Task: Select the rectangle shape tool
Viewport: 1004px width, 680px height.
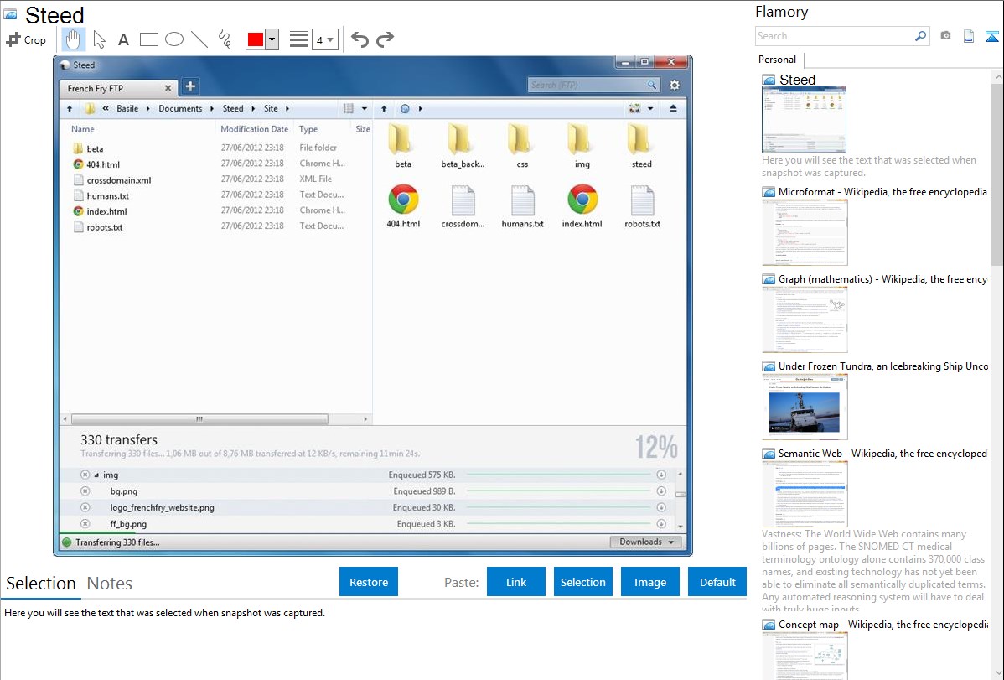Action: (x=148, y=39)
